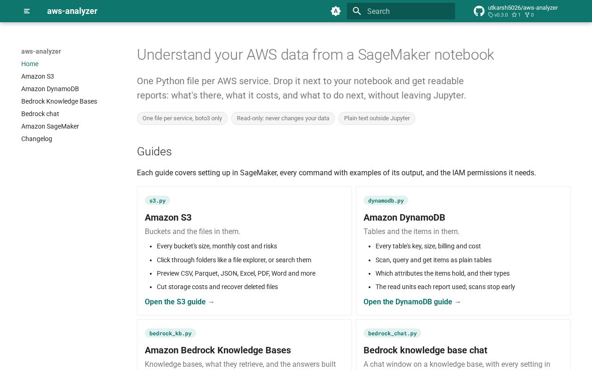Click 'Preview CSV, Parquet, JSON, Excel, PDF' bullet
This screenshot has width=592, height=370.
click(236, 273)
